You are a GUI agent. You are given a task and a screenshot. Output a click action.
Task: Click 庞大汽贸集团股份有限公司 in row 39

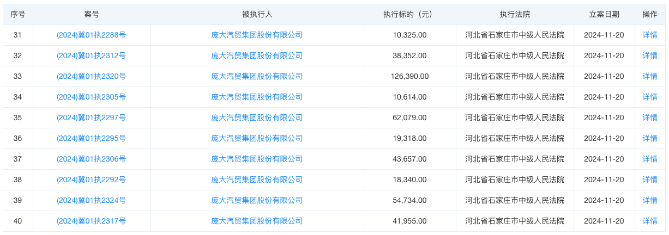[257, 200]
